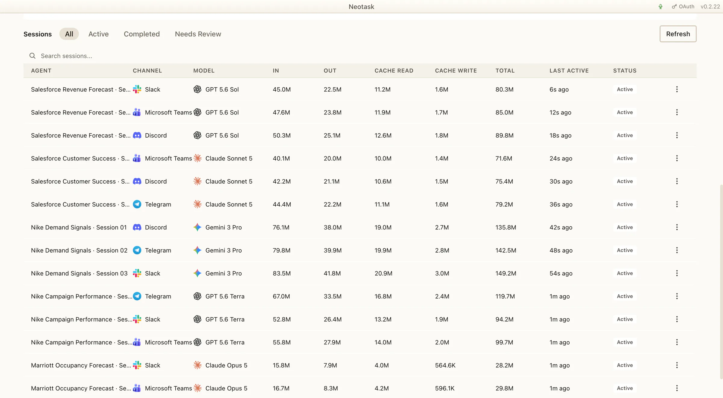Click the 48s ago last active cell

pyautogui.click(x=561, y=250)
